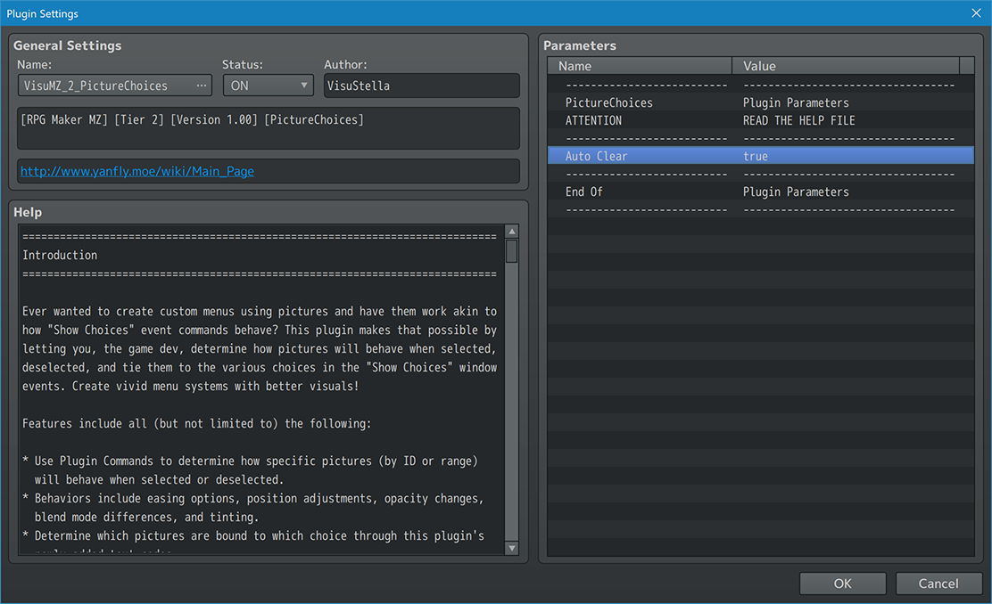Screen dimensions: 992x604
Task: Click the Author field containing VisuStella
Action: 421,86
